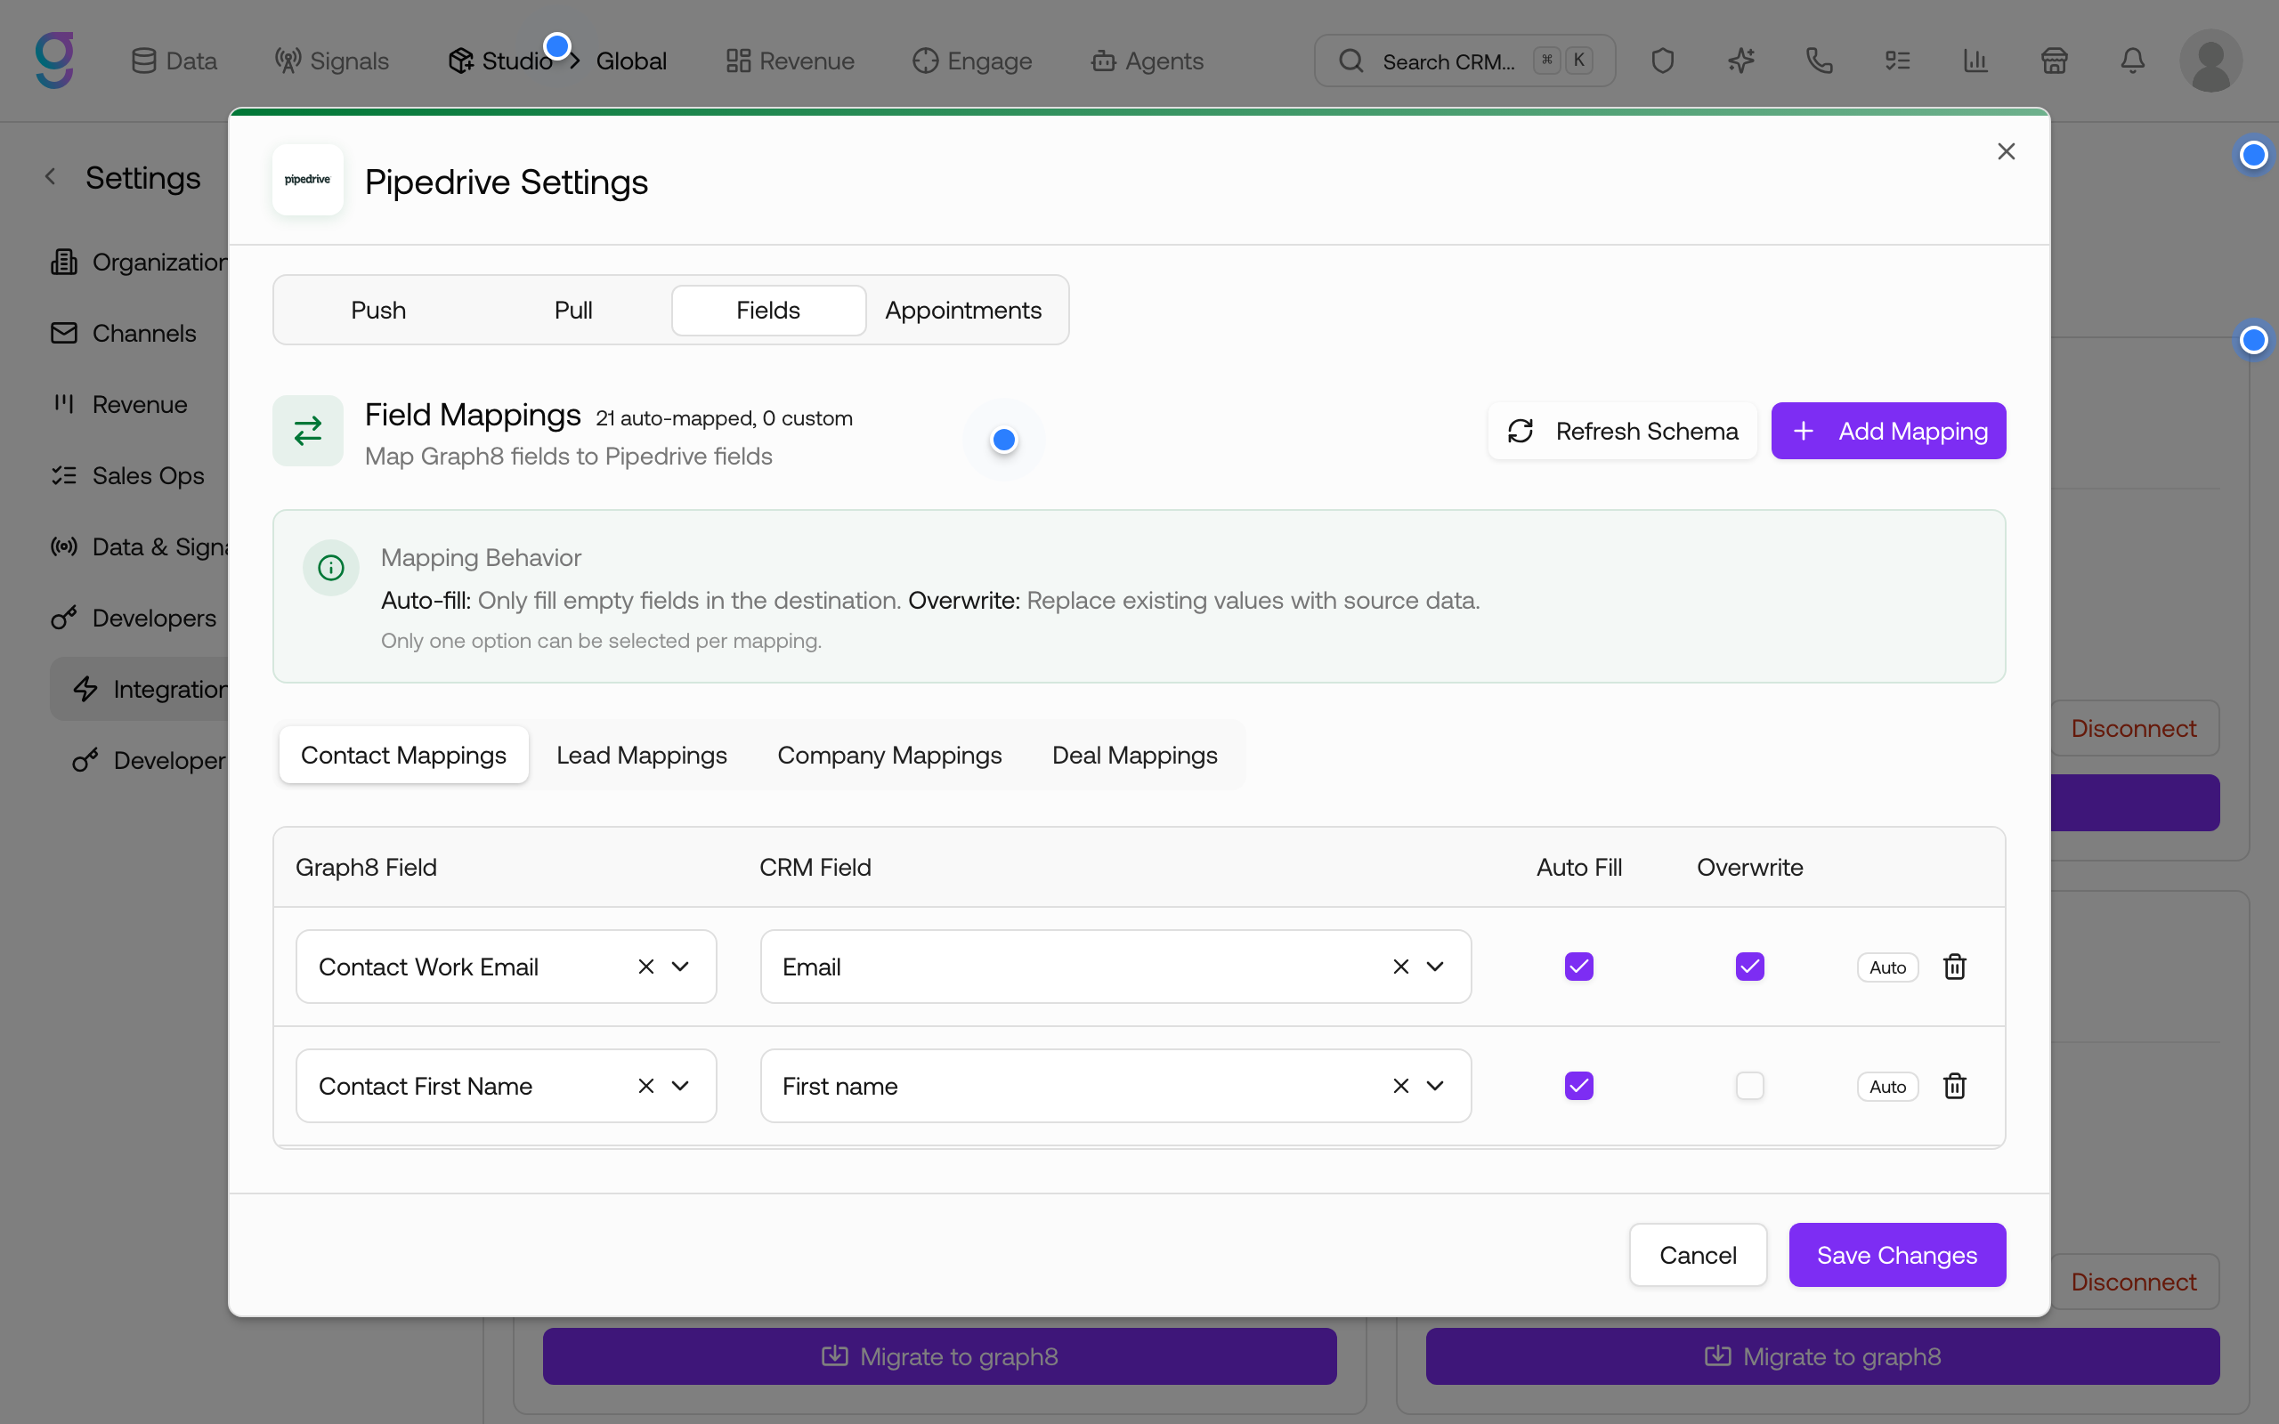Select the Contact Mappings tab
2279x1424 pixels.
pos(403,755)
